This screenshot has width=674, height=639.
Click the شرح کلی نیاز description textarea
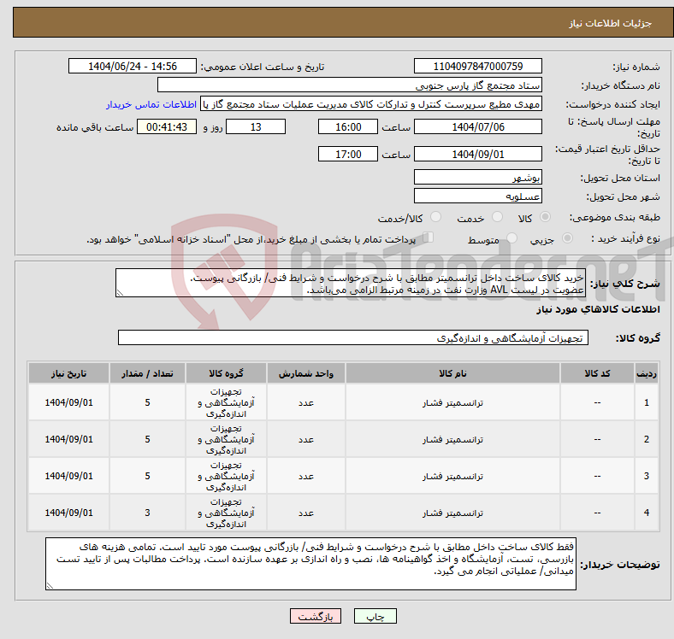tap(351, 283)
